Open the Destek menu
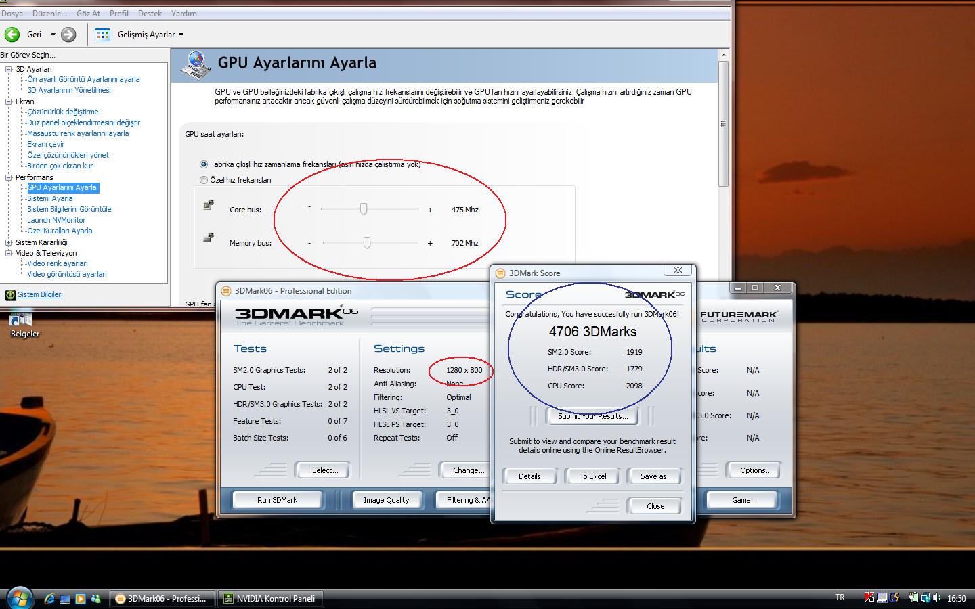975x609 pixels. [150, 14]
